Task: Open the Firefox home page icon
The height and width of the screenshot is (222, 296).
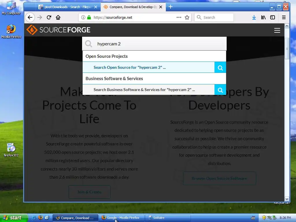Action: (58, 18)
